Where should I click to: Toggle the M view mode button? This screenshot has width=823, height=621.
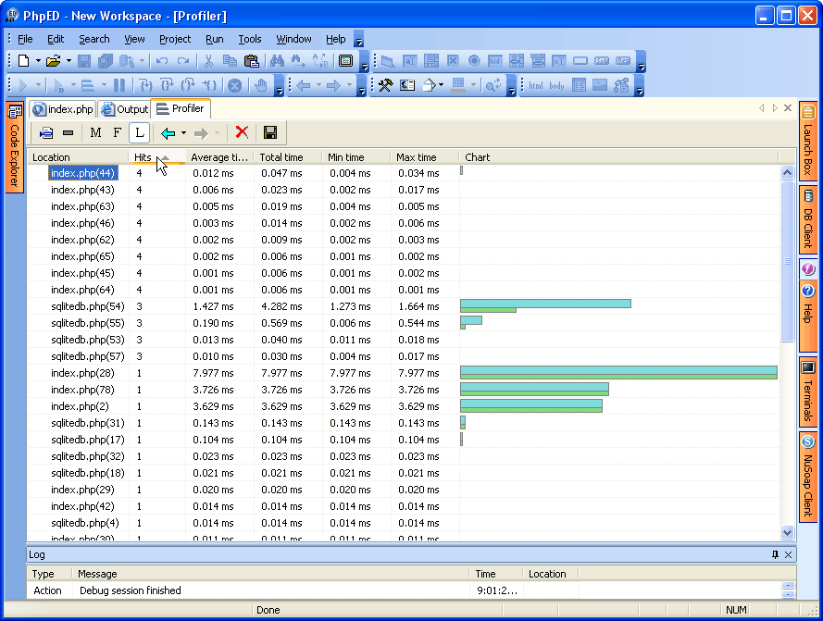tap(95, 133)
